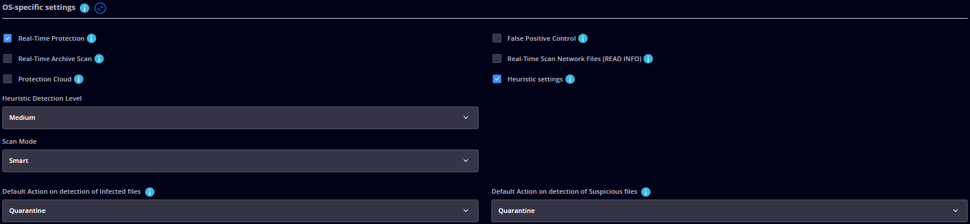Screen dimensions: 970x224
Task: Show info for Real-Time Protection
Action: (x=92, y=38)
